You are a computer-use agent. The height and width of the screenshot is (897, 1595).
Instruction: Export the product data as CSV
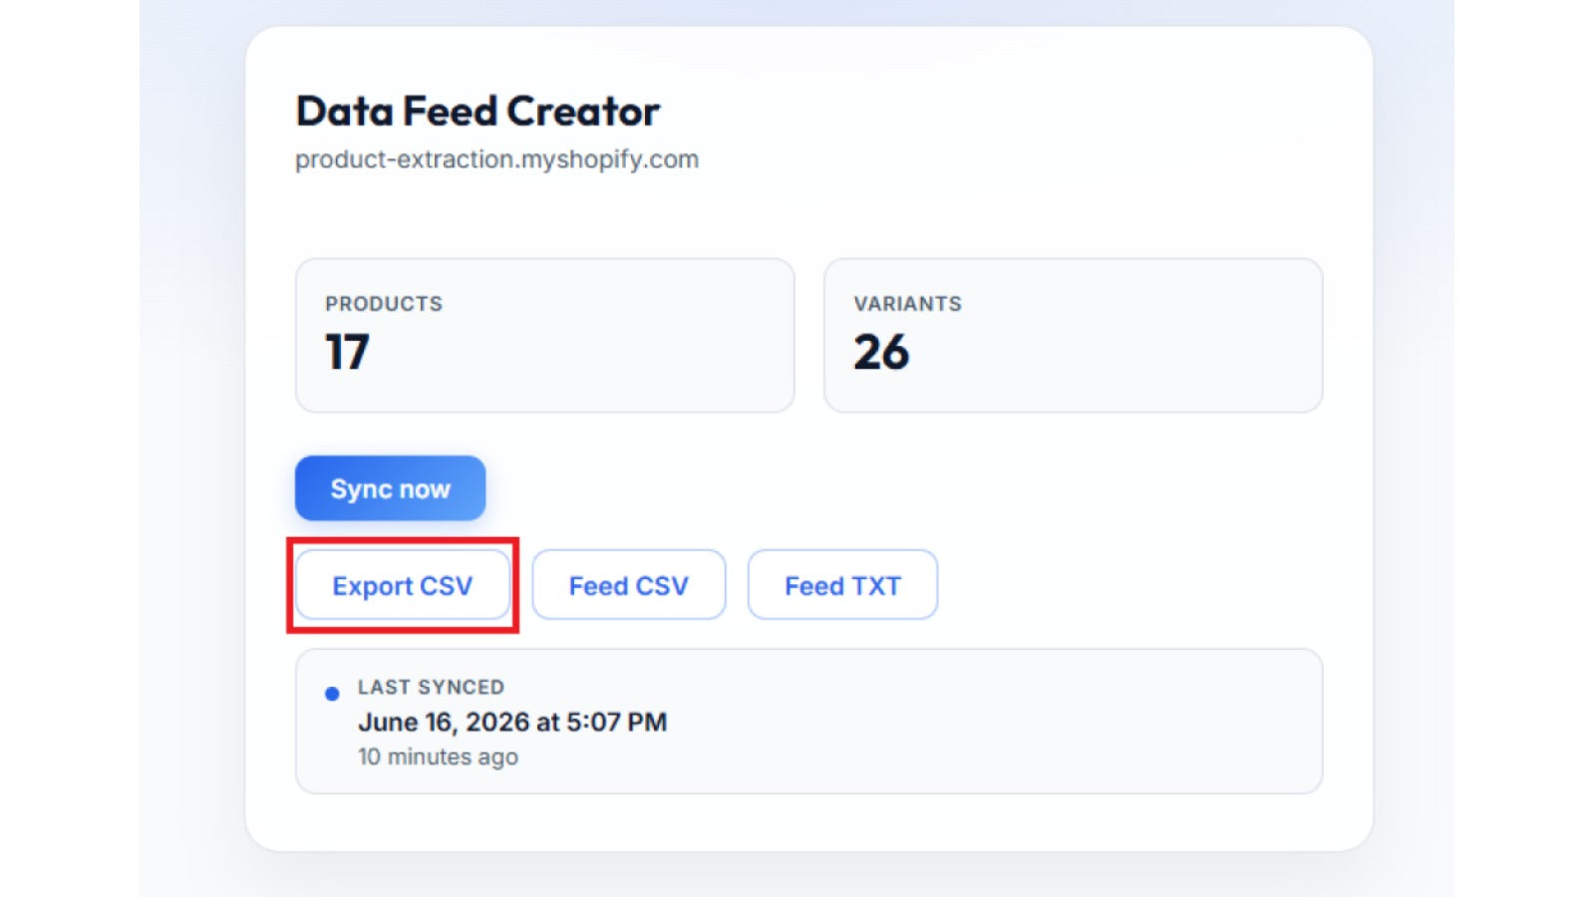403,585
